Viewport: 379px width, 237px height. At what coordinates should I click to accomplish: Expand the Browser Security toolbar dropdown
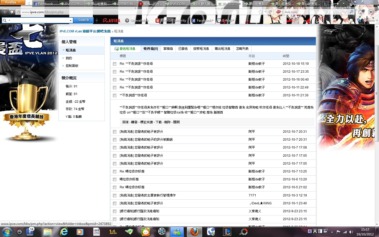(x=188, y=20)
